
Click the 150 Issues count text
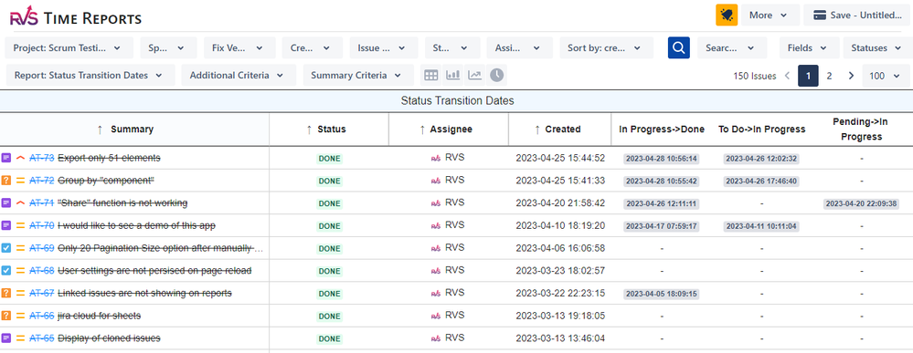point(755,76)
